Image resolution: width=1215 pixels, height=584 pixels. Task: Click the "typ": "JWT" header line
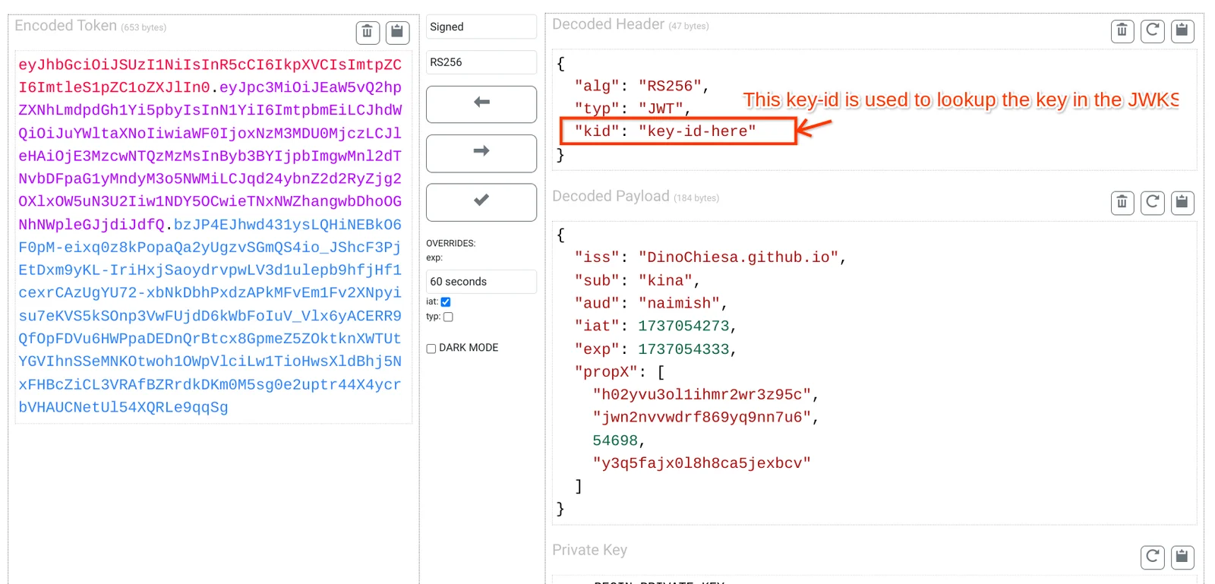633,109
